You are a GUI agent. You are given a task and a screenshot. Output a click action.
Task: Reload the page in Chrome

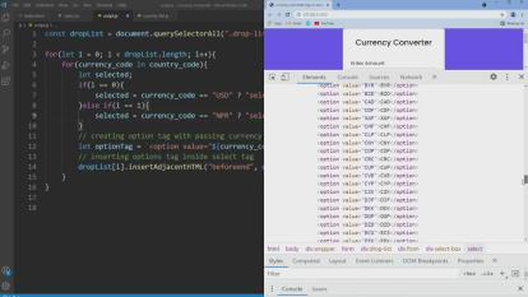pos(288,15)
